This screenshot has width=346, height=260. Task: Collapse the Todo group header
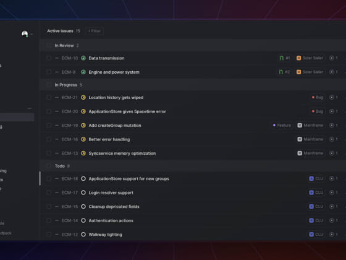click(x=193, y=166)
